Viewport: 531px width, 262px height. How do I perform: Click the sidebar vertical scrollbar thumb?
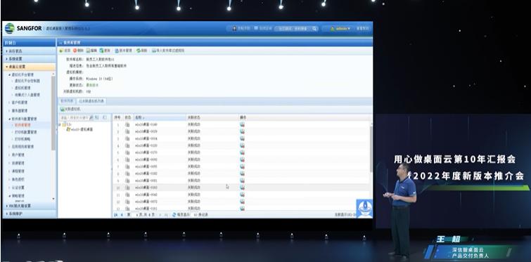53,113
